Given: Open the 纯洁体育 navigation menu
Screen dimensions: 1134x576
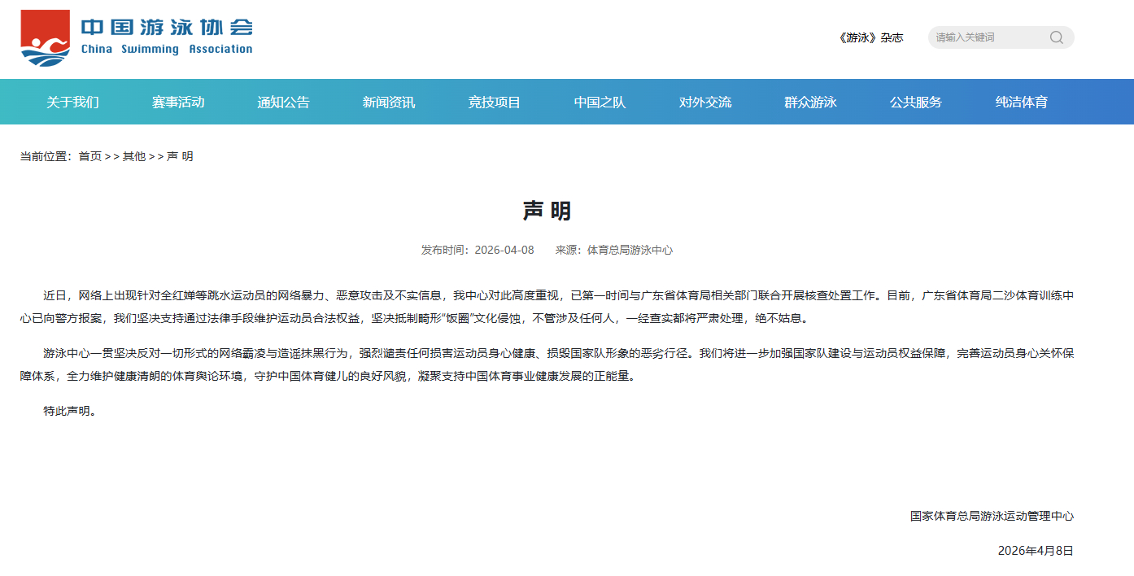Looking at the screenshot, I should (x=1022, y=102).
